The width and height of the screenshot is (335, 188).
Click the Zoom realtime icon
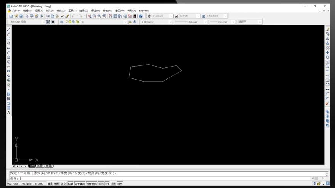94,16
